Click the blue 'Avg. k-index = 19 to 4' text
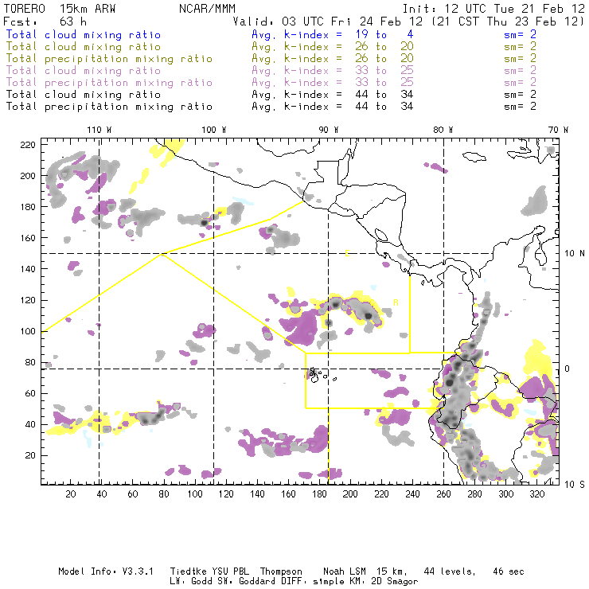The height and width of the screenshot is (589, 589). 333,34
